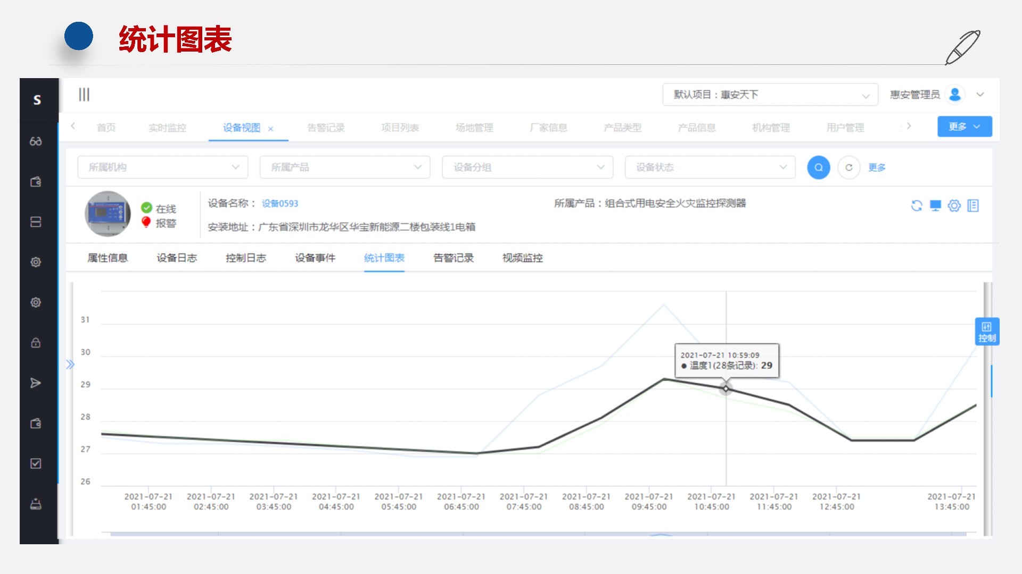Open the 设备0593 device name link
Viewport: 1022px width, 574px height.
point(280,204)
